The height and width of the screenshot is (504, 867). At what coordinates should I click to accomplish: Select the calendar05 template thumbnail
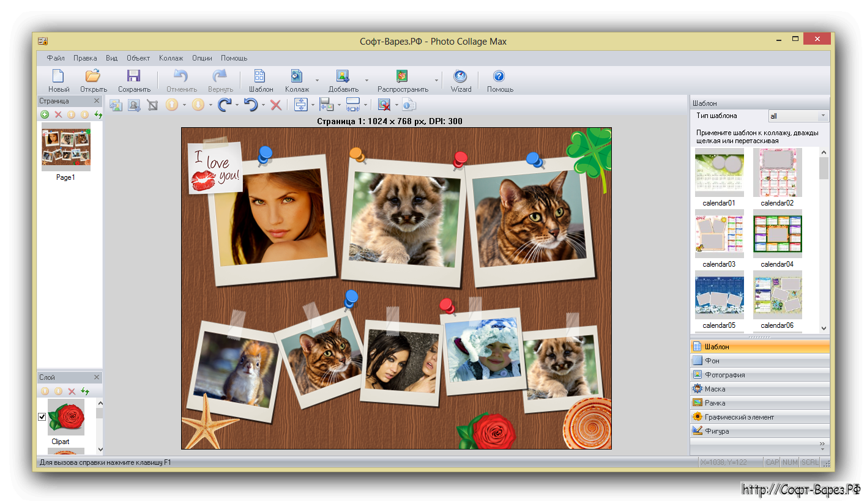coord(719,295)
